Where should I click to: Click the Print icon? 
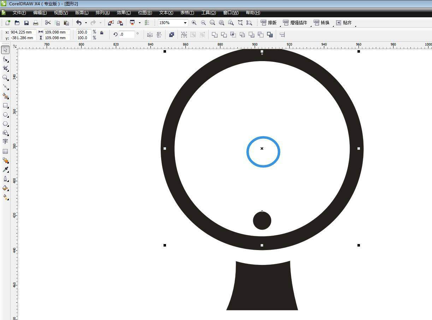36,23
